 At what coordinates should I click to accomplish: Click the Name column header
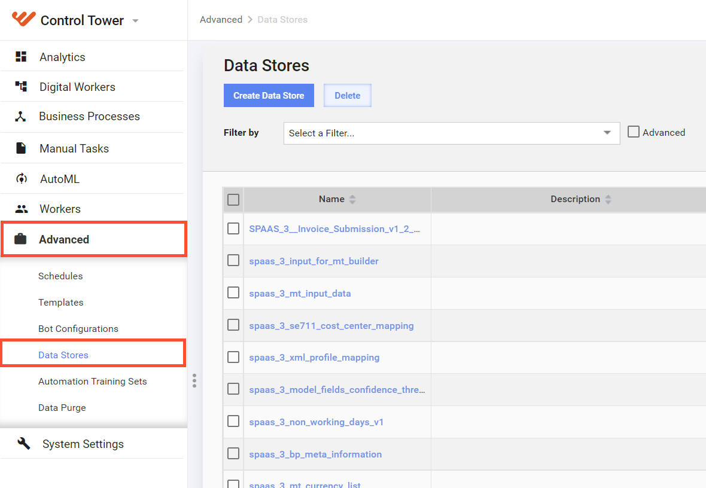coord(332,199)
